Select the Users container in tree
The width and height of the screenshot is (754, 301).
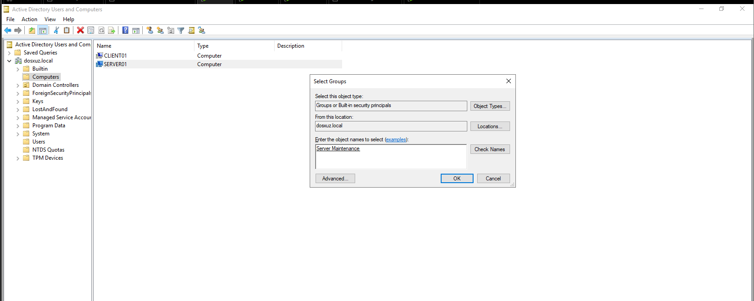tap(39, 142)
